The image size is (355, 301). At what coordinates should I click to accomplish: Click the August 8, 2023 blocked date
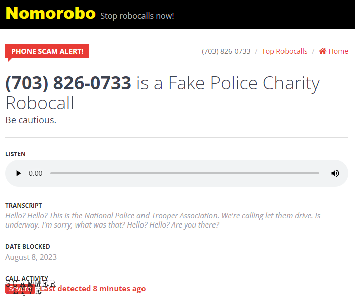[x=31, y=257]
